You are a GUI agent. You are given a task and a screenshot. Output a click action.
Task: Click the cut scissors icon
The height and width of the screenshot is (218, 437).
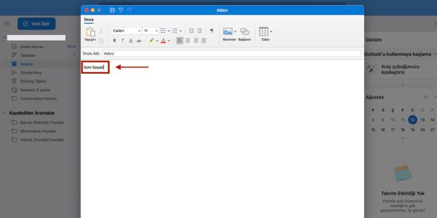click(101, 31)
